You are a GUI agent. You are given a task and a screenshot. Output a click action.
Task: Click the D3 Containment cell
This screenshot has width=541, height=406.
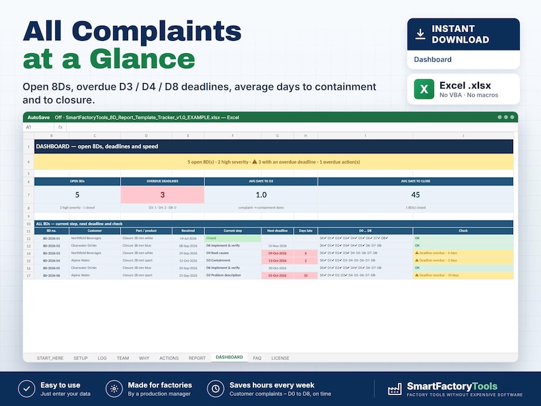point(233,261)
